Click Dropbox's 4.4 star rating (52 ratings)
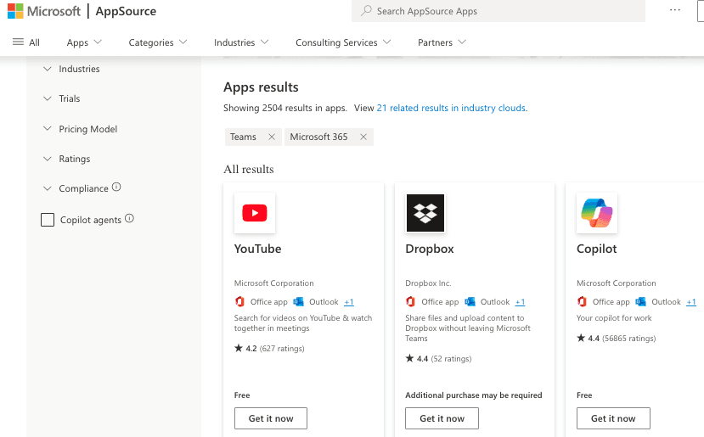The image size is (704, 437). [439, 358]
